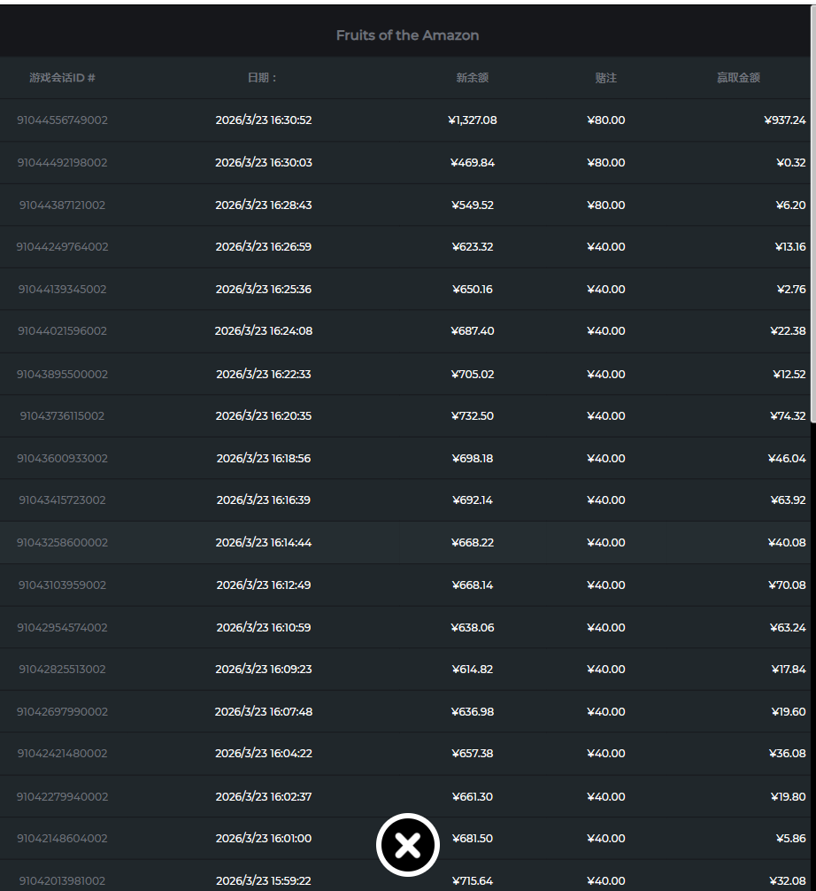Click the 日期 column header
816x891 pixels.
(263, 78)
